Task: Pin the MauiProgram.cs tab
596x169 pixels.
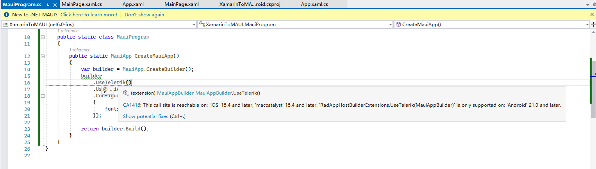Action: [x=48, y=5]
